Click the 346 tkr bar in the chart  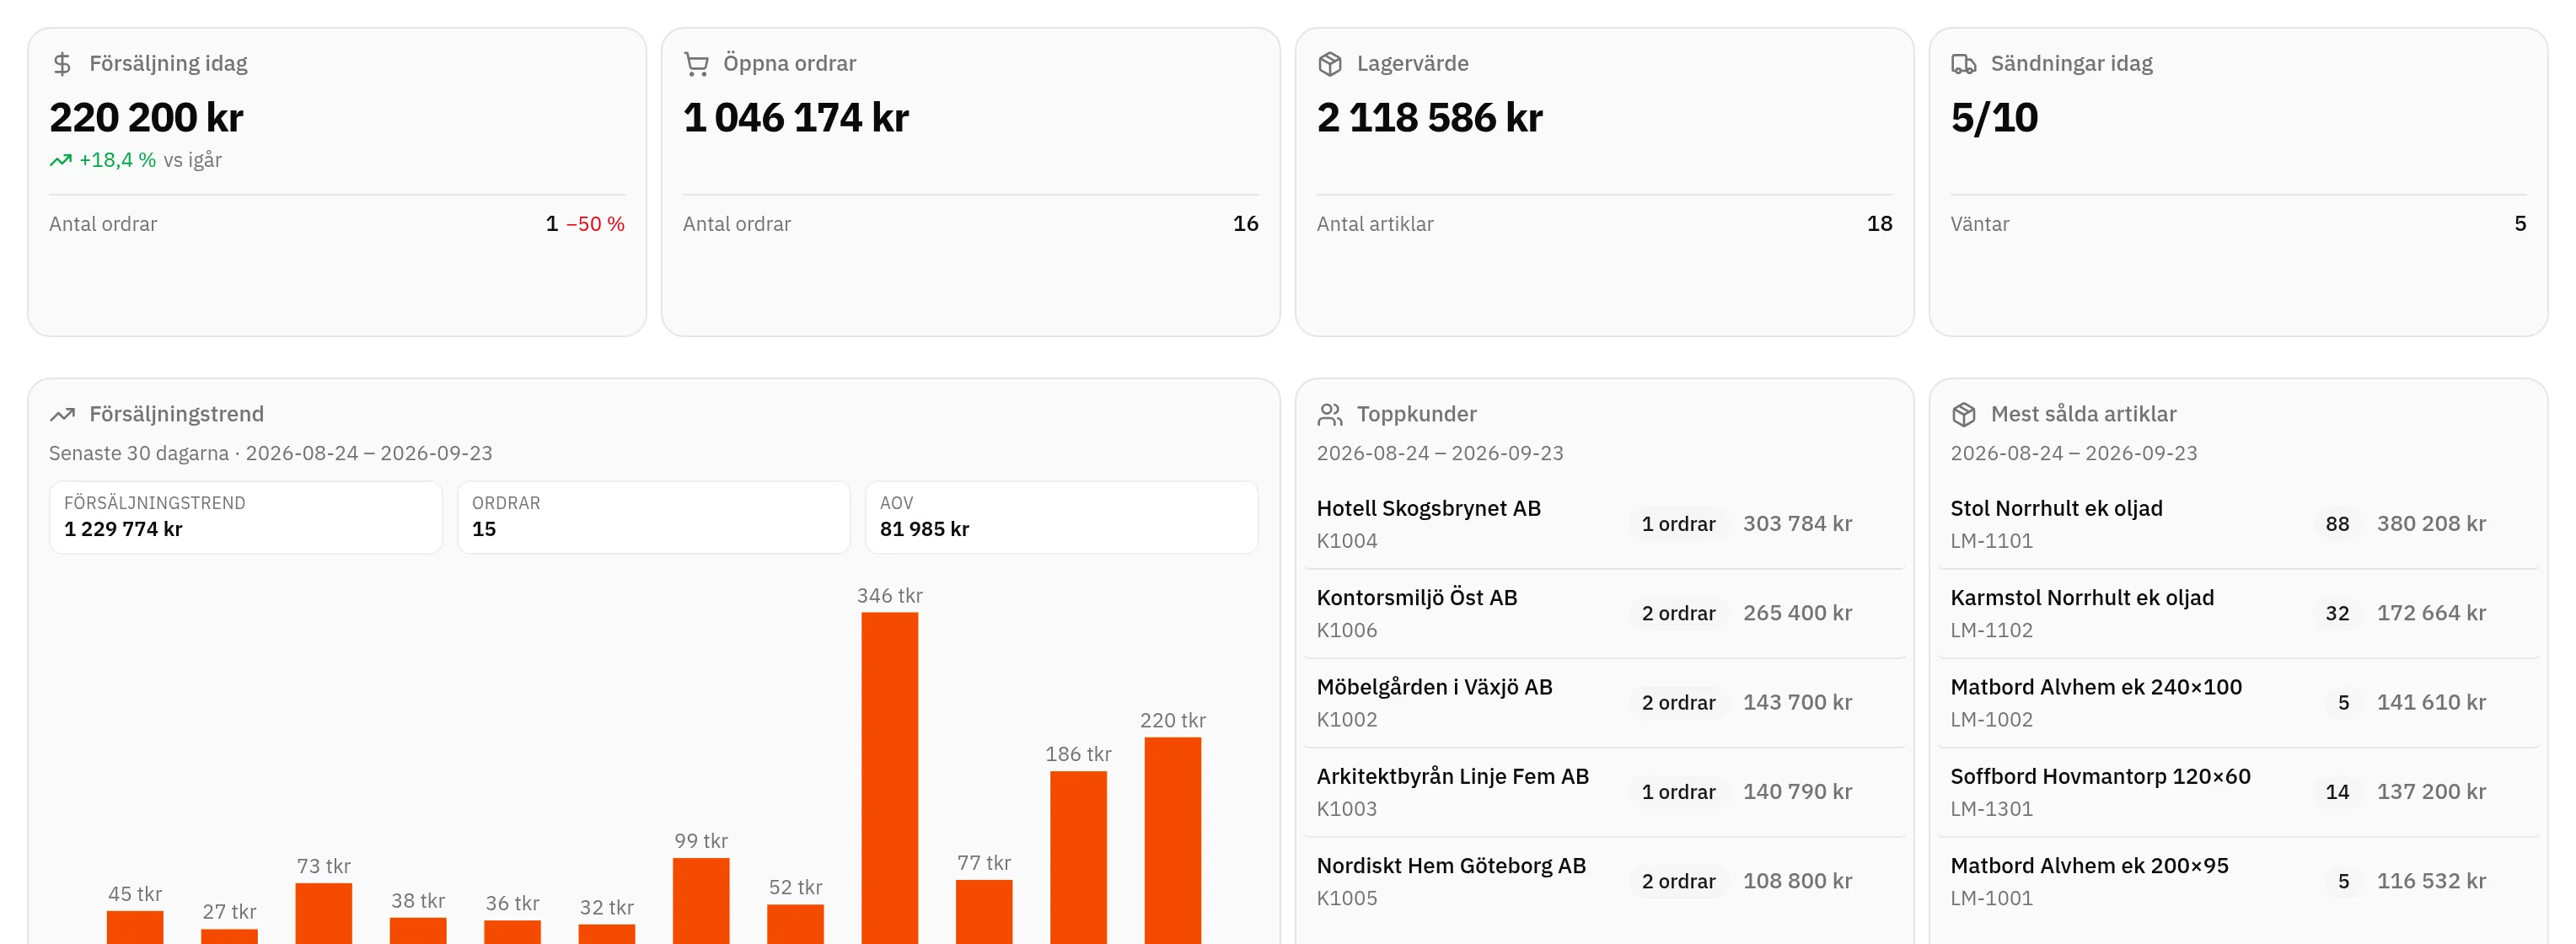[889, 778]
